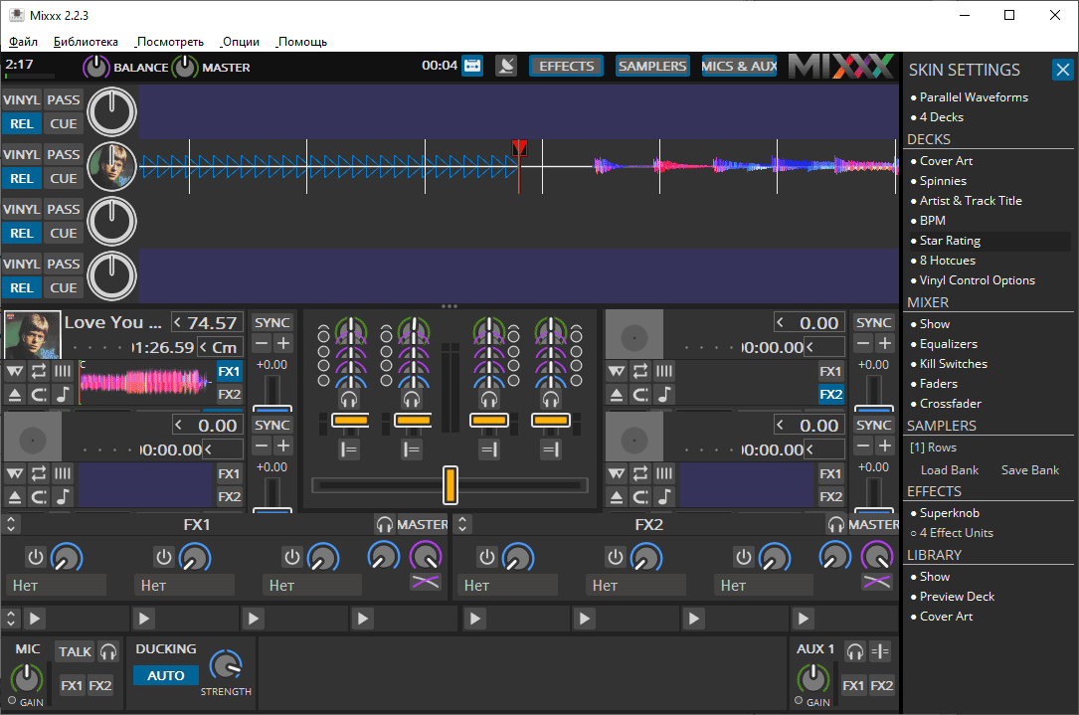The image size is (1079, 715).
Task: Open third effect selector 'Нет' in FX2
Action: (763, 586)
